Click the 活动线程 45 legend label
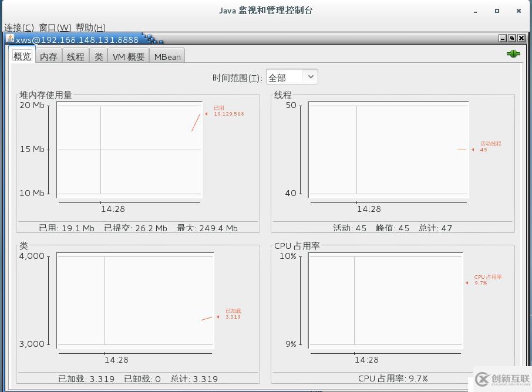 click(490, 147)
